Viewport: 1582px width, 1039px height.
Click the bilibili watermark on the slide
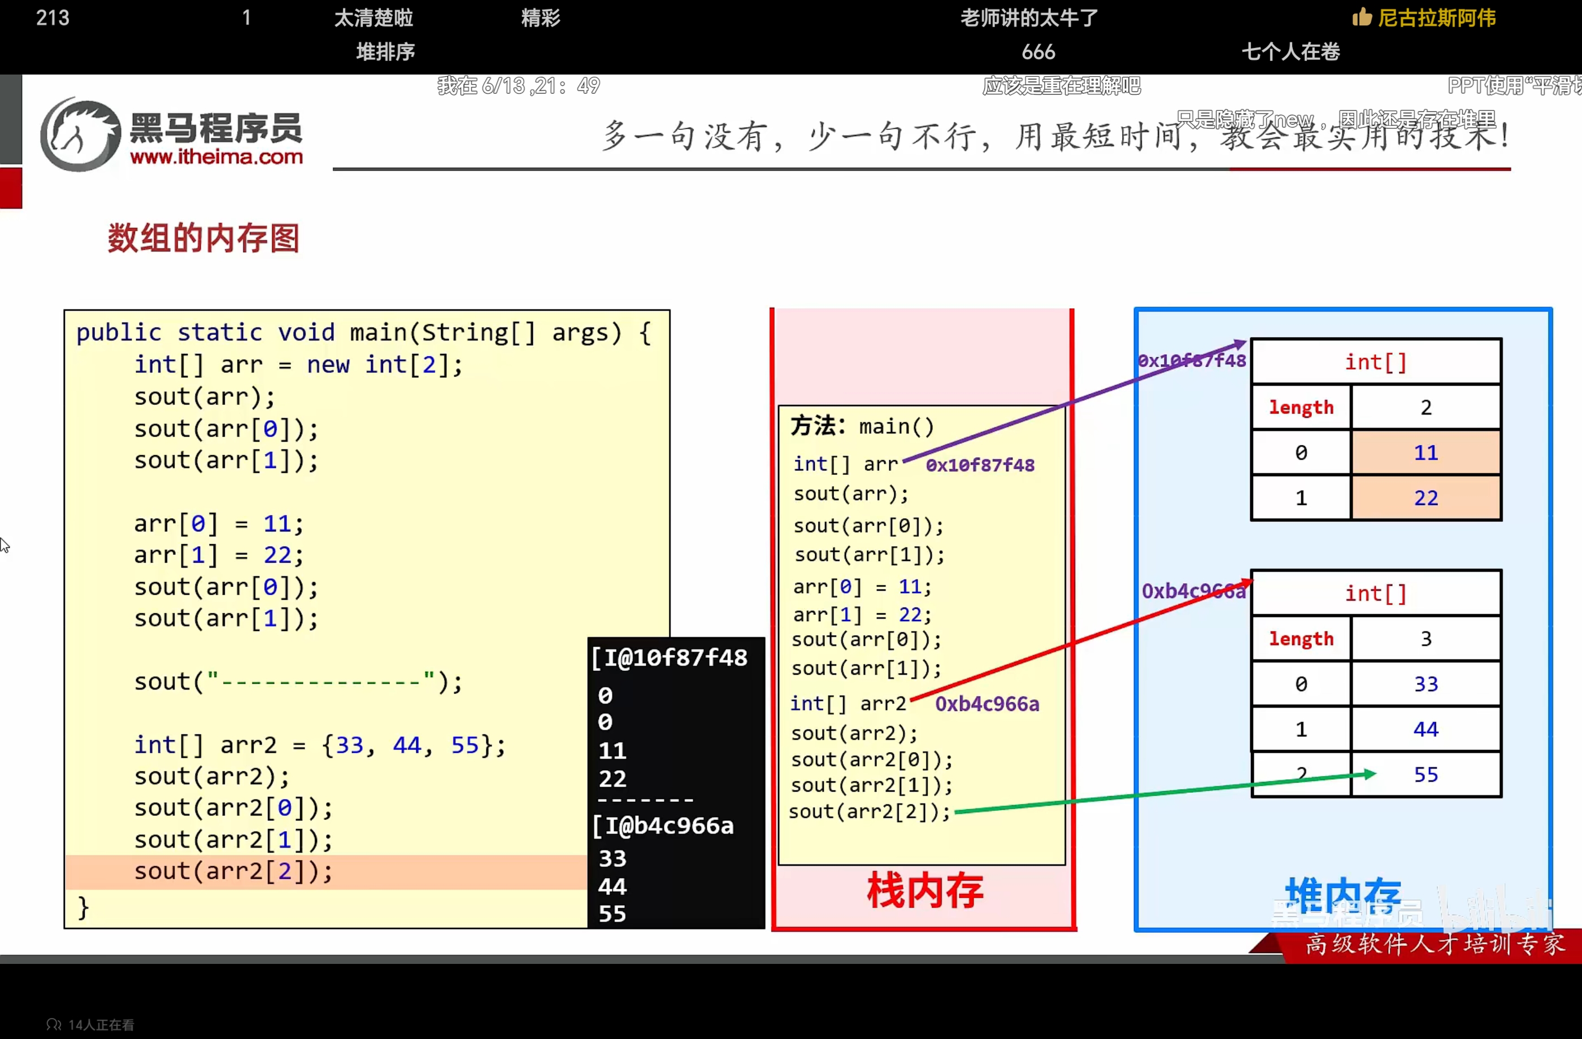point(1497,909)
